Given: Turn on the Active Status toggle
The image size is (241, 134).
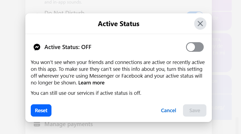Looking at the screenshot, I should [x=195, y=47].
